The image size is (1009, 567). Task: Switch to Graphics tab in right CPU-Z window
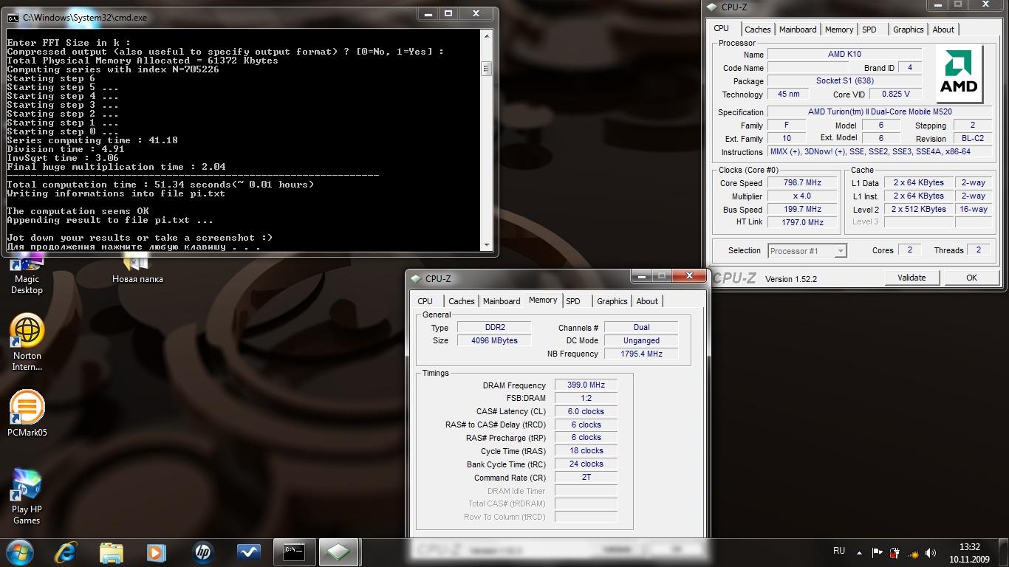908,30
